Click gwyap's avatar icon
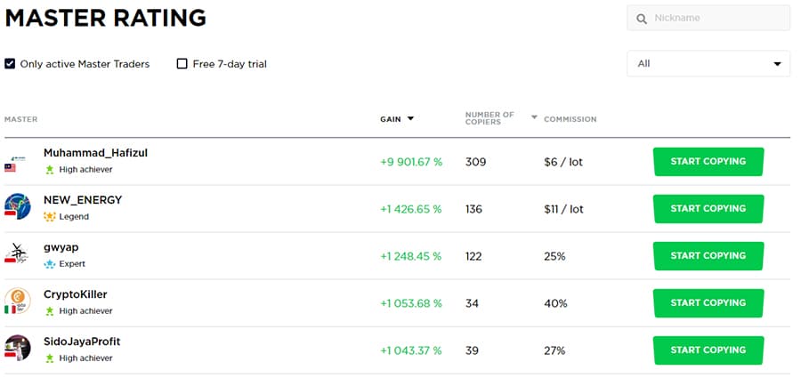 pyautogui.click(x=17, y=254)
